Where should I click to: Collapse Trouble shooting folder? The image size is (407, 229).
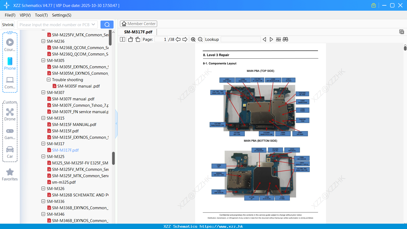point(48,80)
